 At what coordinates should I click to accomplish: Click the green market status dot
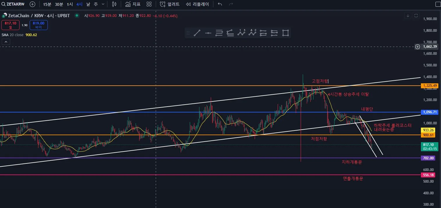click(77, 15)
